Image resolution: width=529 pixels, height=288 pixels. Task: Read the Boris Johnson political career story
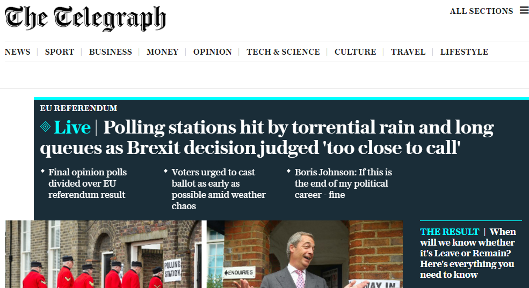(343, 183)
